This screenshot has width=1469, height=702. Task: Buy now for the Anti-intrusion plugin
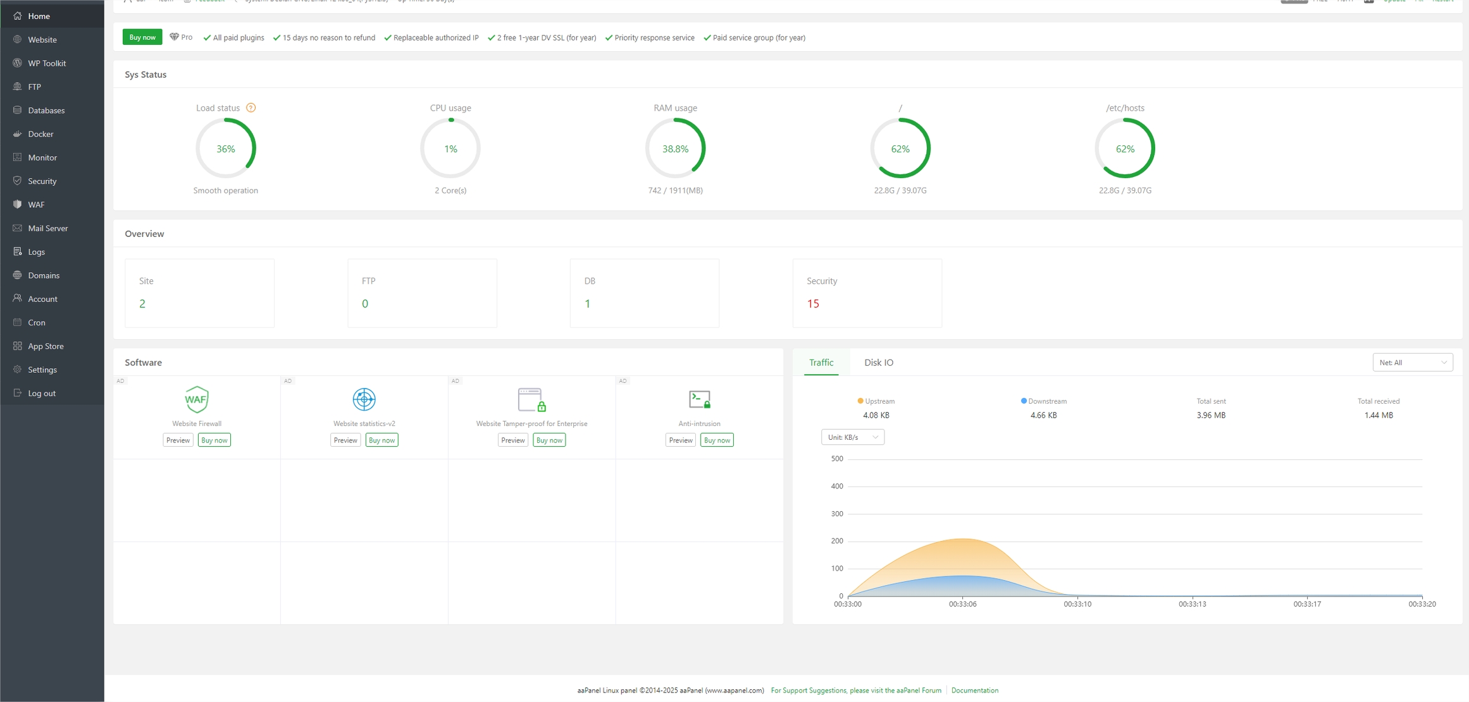pyautogui.click(x=717, y=440)
